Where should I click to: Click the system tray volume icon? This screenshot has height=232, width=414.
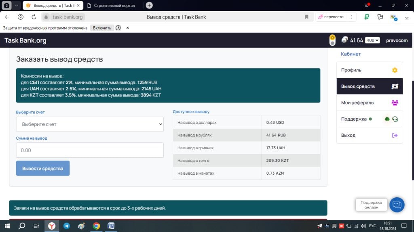point(363,226)
